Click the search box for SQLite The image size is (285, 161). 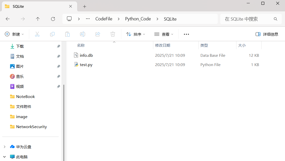pyautogui.click(x=251, y=19)
